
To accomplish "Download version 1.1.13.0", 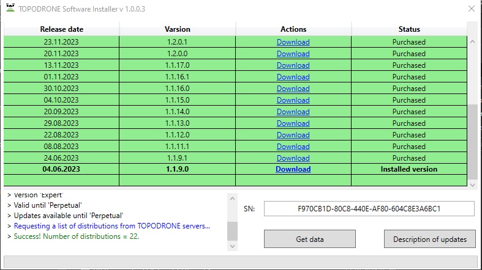I will (293, 123).
